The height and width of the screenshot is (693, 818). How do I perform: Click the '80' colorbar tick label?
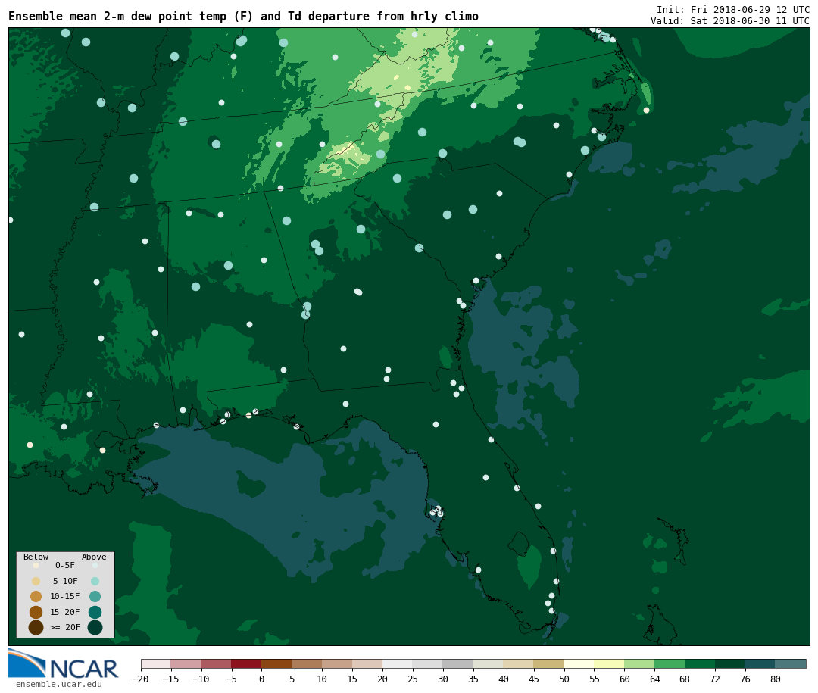click(x=776, y=679)
